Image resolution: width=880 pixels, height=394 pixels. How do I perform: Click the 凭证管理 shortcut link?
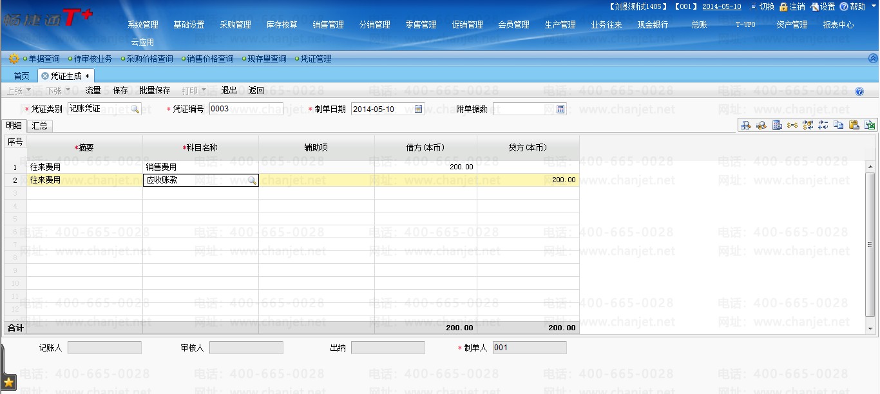pyautogui.click(x=316, y=59)
